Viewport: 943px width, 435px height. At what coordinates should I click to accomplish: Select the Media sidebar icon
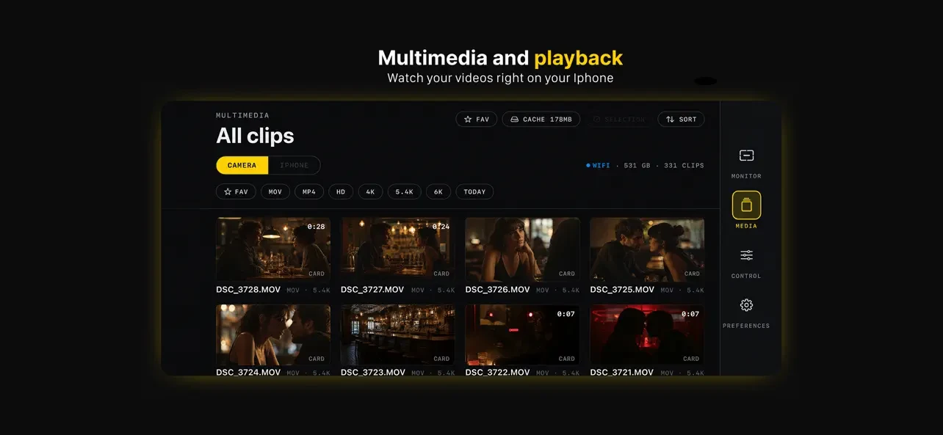click(x=746, y=205)
